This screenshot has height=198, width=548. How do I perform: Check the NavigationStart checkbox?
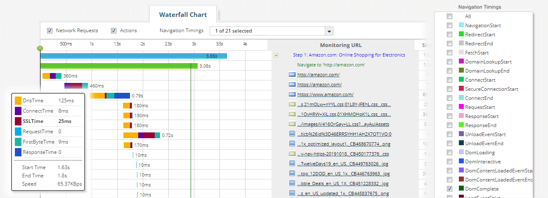(449, 26)
